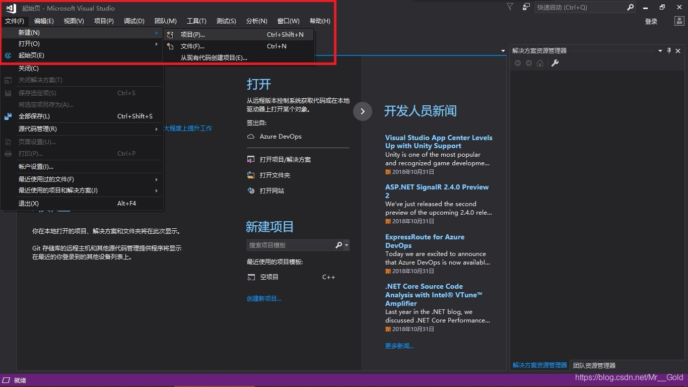This screenshot has height=387, width=688.
Task: Click the home icon in Solution Explorer toolbar
Action: [x=540, y=63]
